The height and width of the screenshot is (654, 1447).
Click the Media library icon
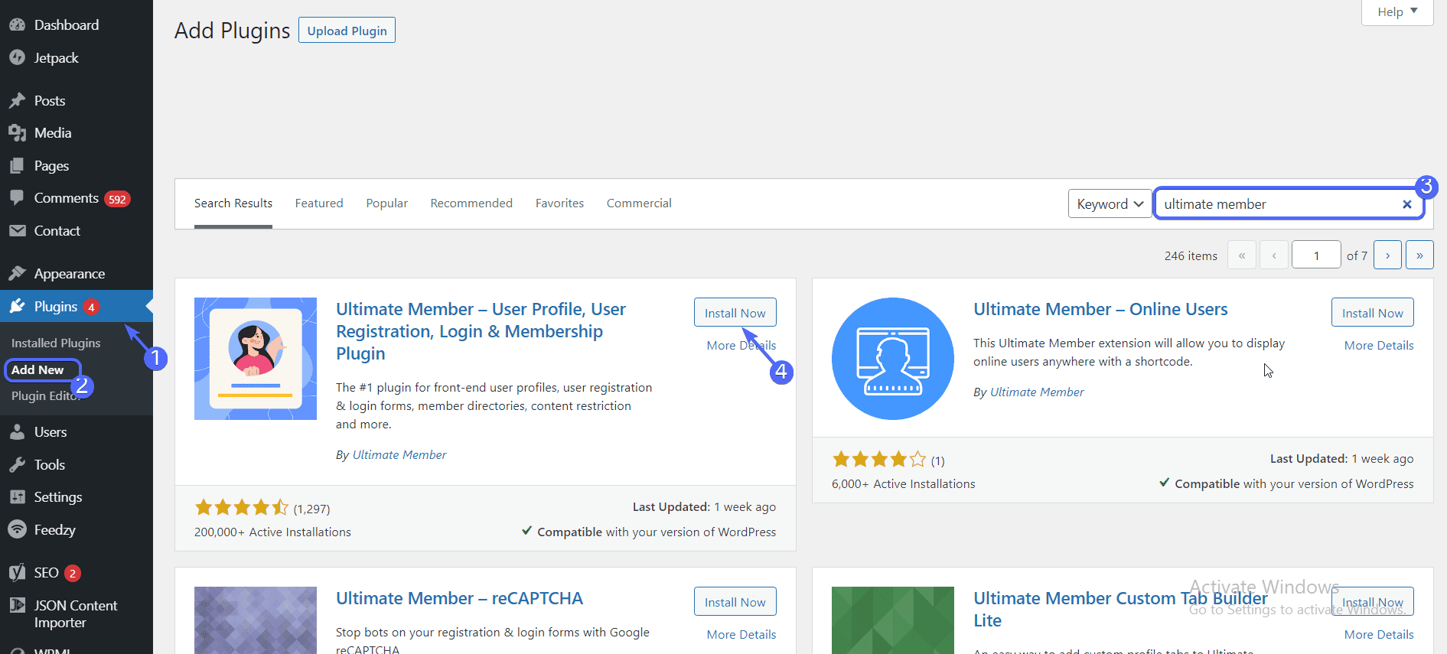click(17, 133)
